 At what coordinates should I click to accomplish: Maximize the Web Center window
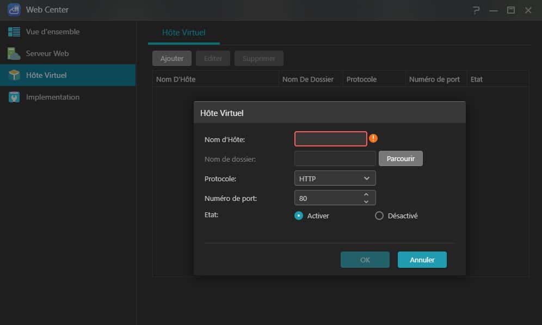(x=510, y=10)
